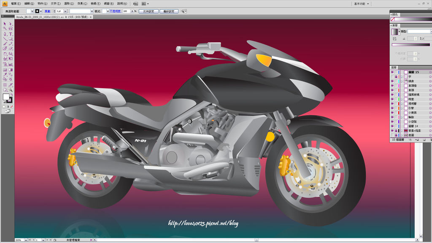Select the Type tool

pos(11,34)
